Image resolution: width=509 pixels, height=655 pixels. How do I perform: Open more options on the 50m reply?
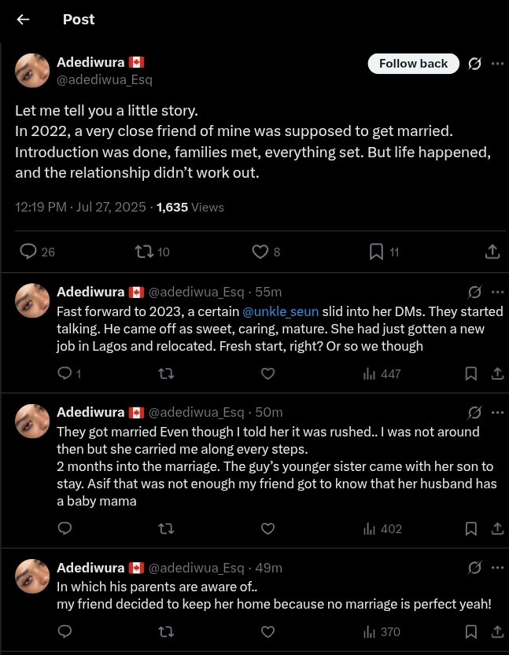[x=497, y=412]
